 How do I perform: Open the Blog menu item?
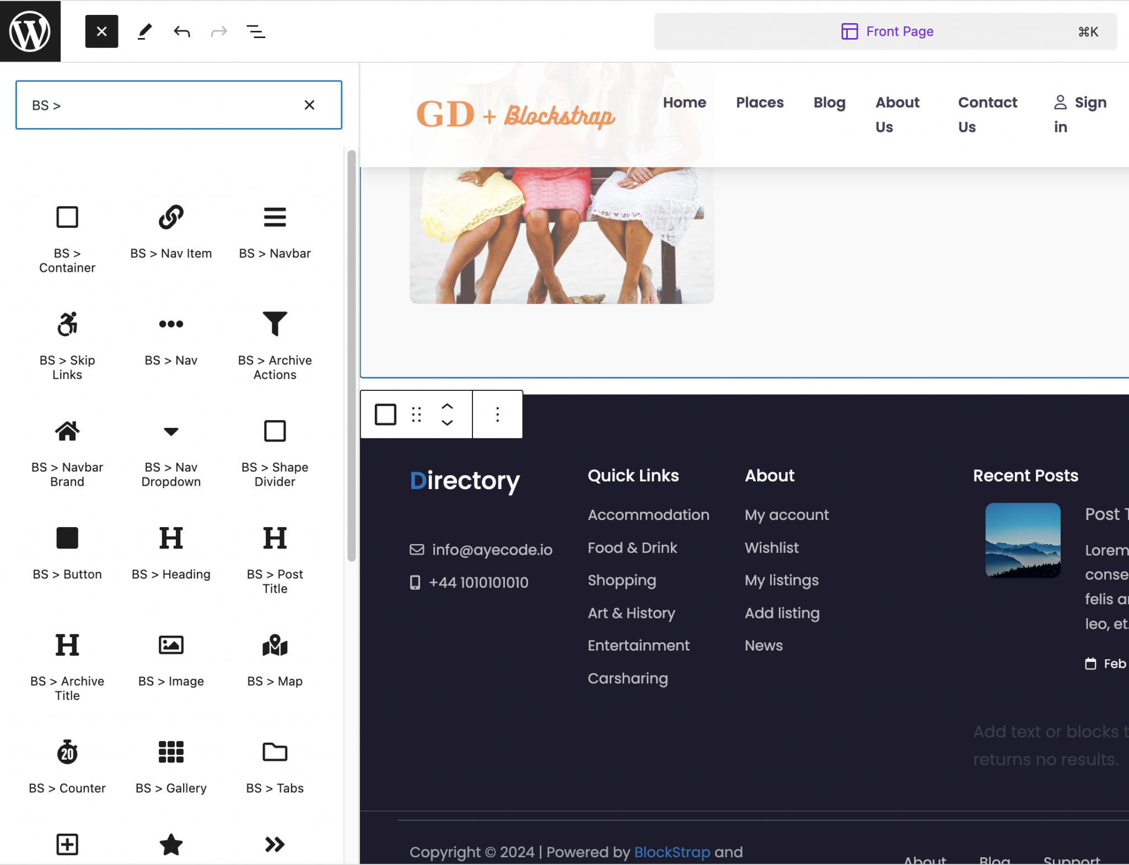pos(829,102)
